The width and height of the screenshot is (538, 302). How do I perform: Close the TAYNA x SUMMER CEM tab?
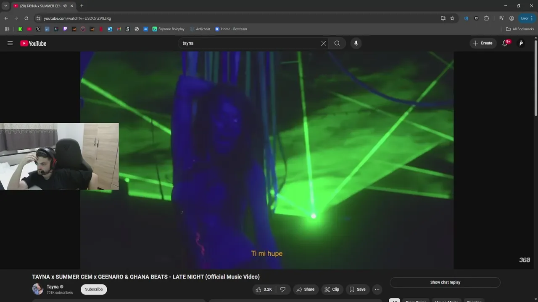[x=72, y=6]
